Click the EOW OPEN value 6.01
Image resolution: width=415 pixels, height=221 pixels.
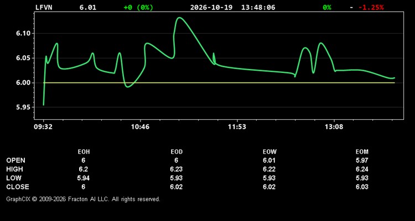[x=269, y=160]
